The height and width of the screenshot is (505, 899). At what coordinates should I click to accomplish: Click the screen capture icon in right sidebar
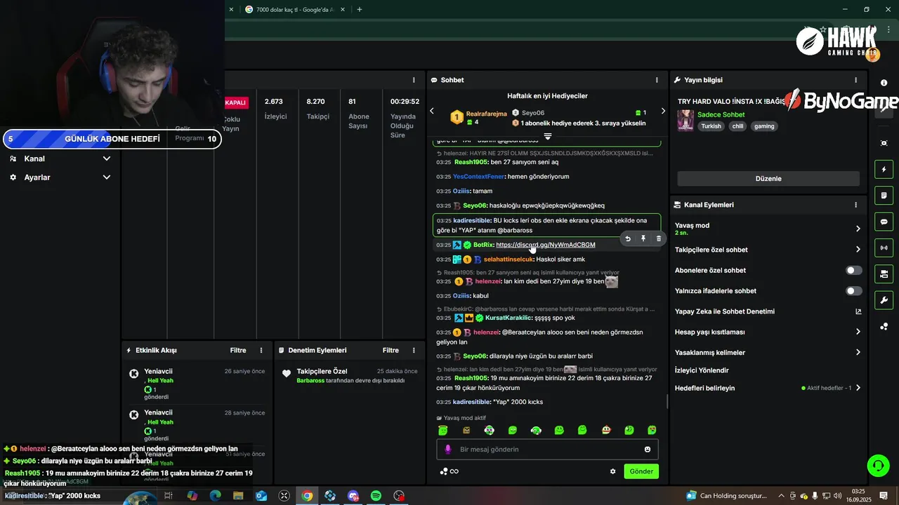(884, 143)
